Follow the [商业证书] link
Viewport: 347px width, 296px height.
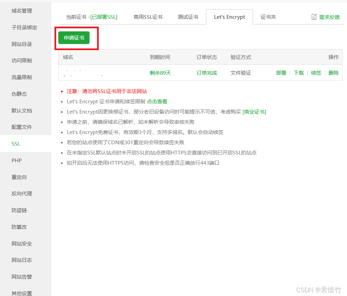click(x=254, y=112)
